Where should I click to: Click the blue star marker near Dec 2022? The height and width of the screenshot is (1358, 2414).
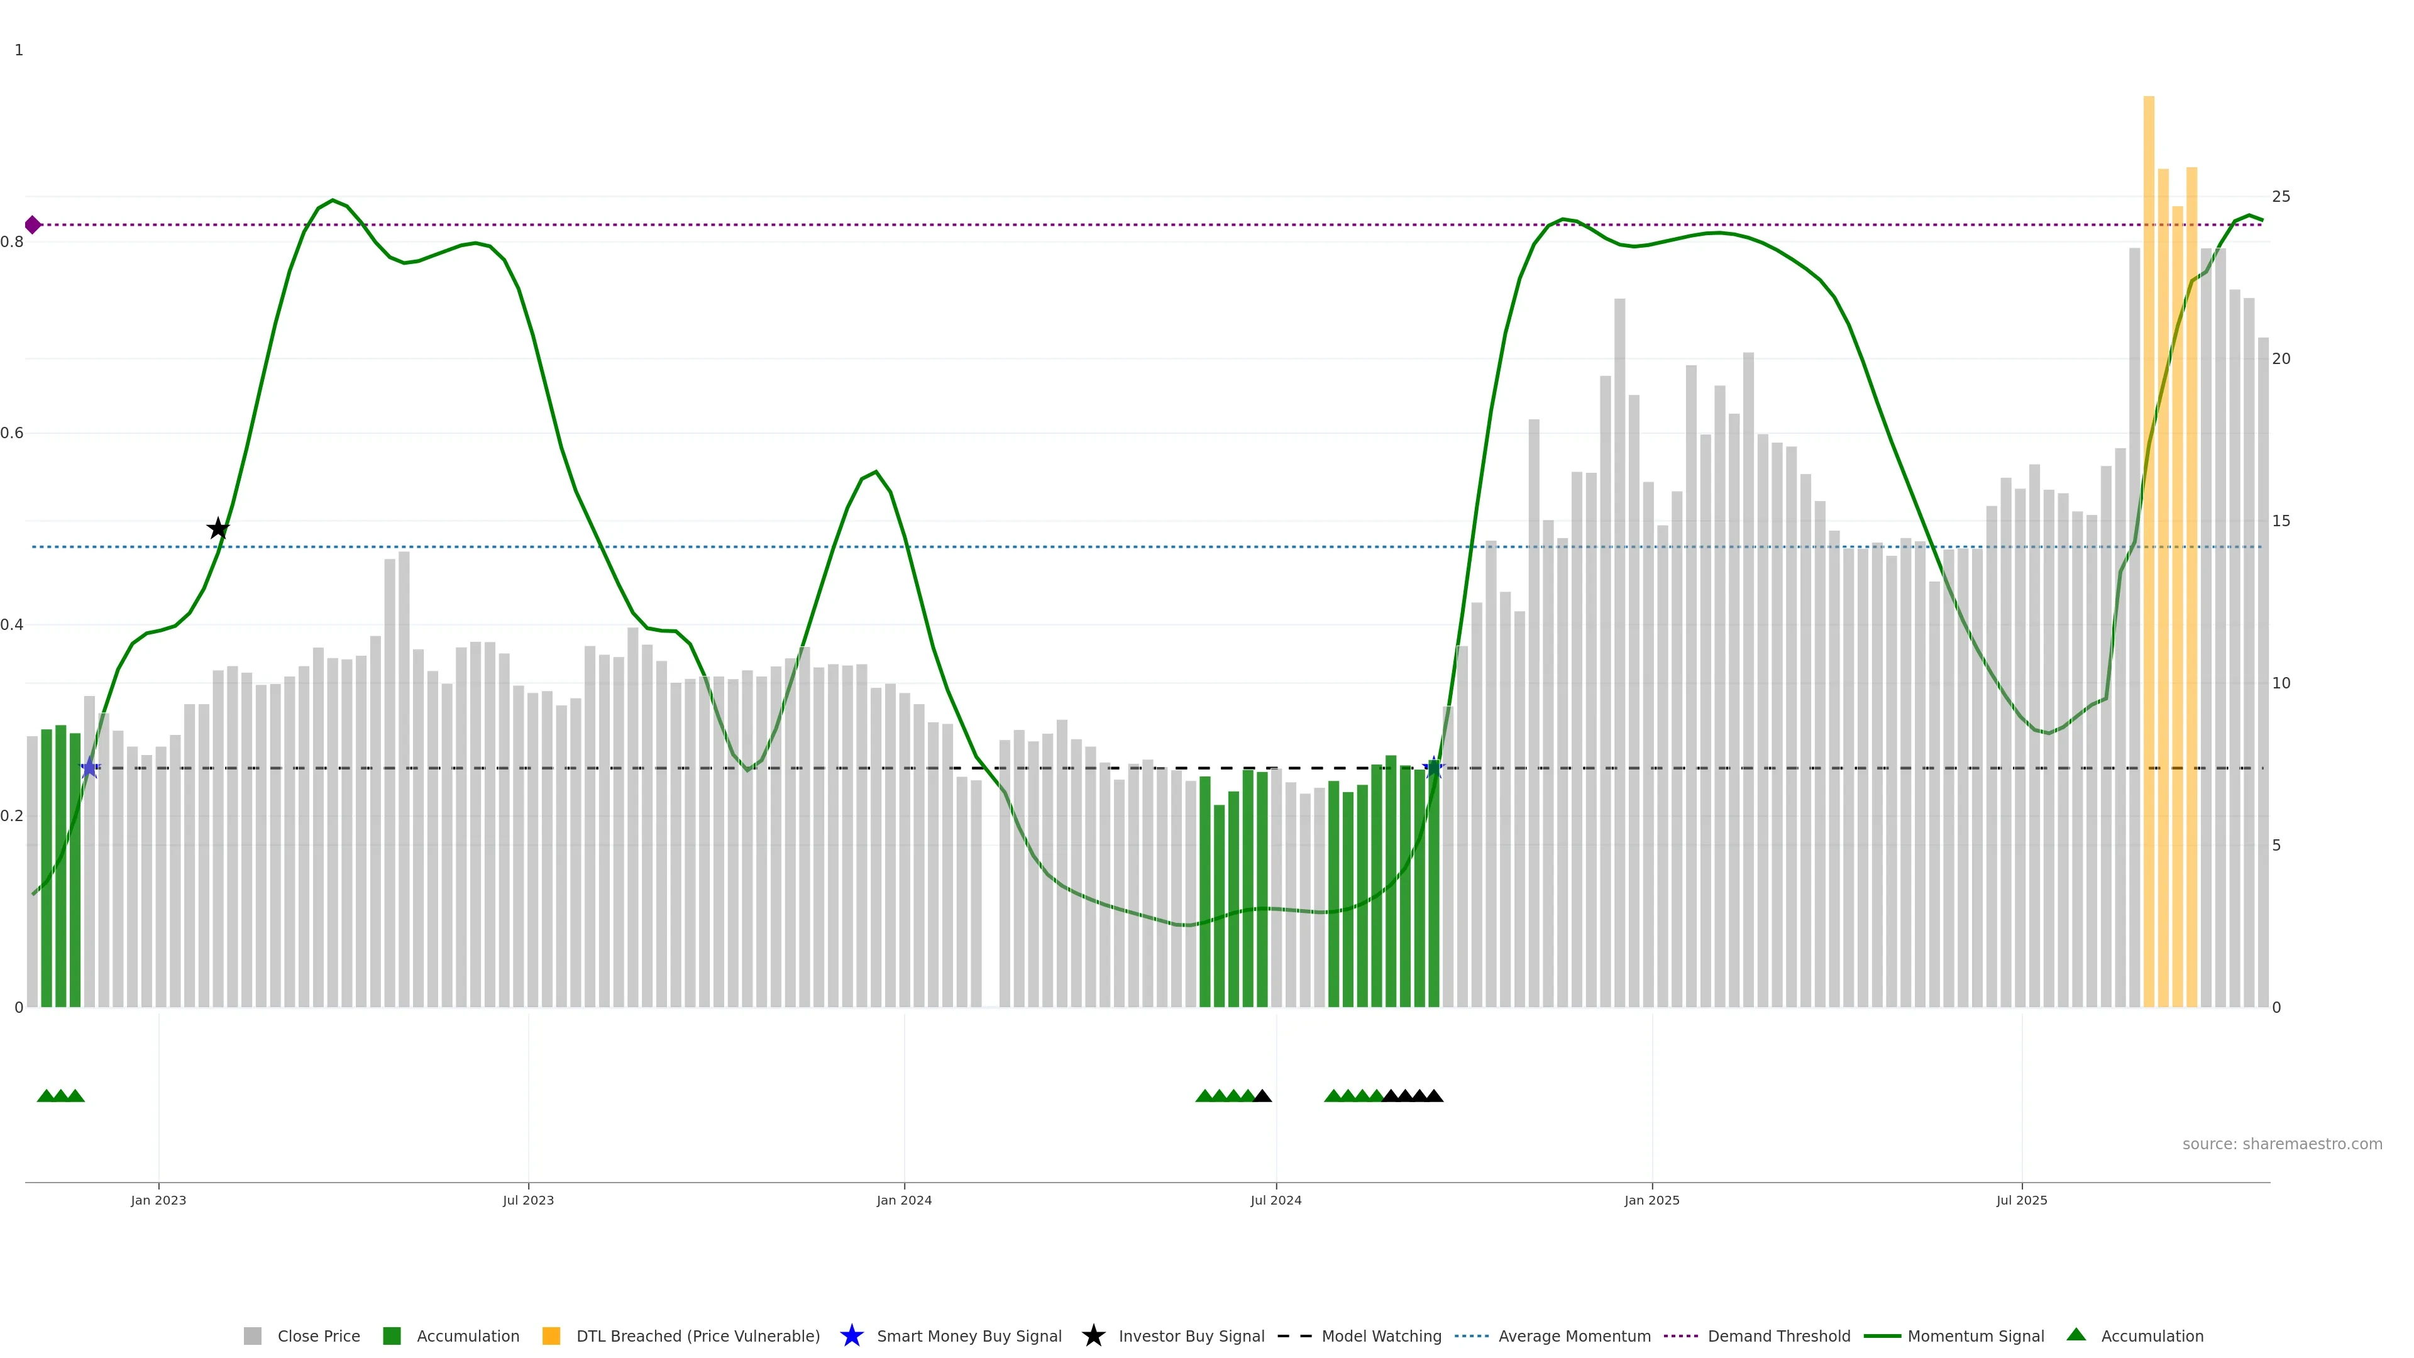(x=89, y=768)
